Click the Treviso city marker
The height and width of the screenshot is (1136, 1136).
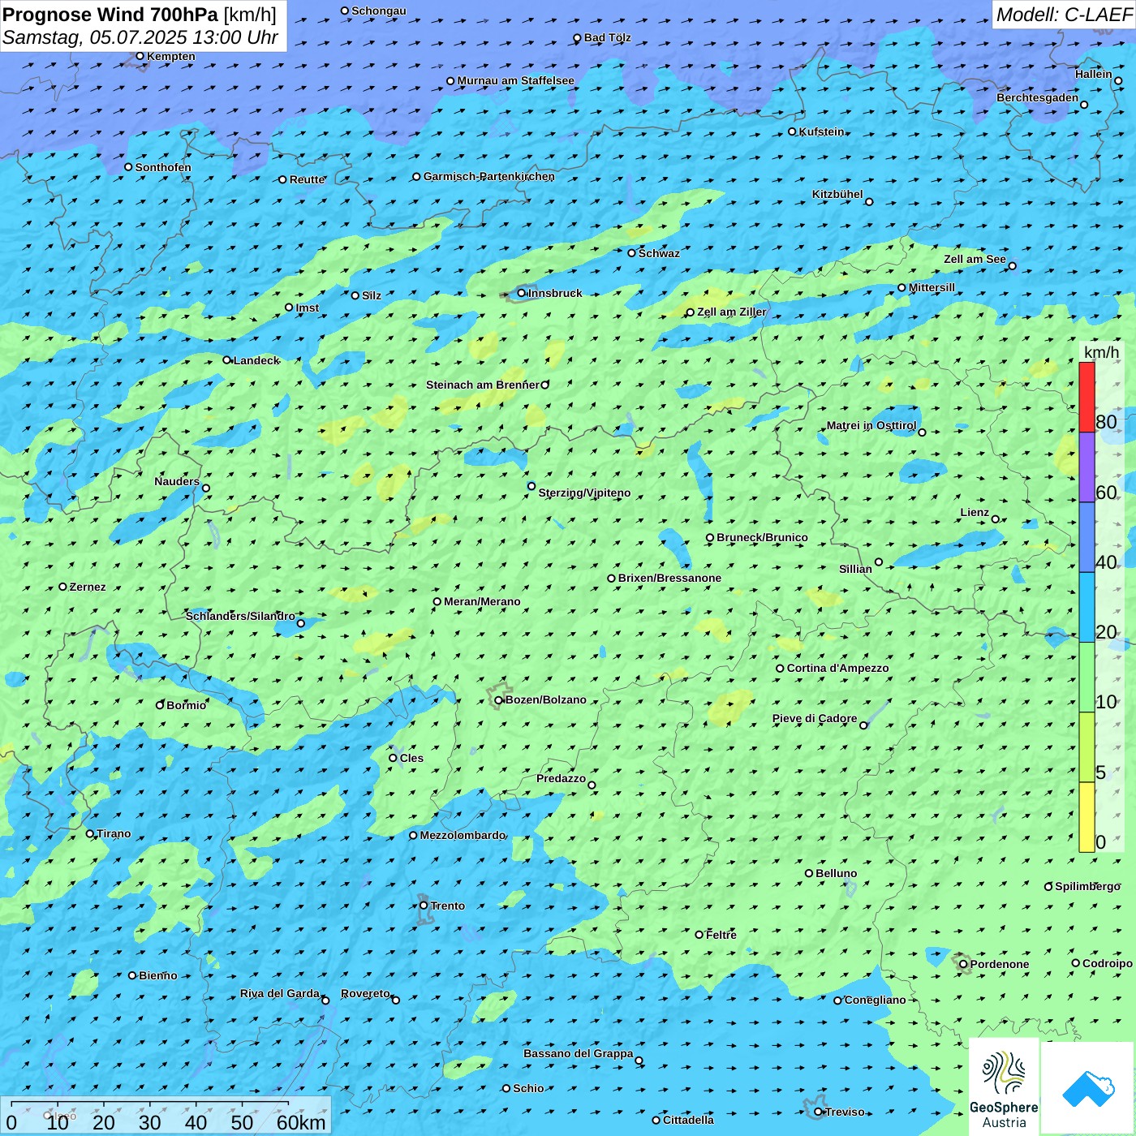(x=819, y=1112)
